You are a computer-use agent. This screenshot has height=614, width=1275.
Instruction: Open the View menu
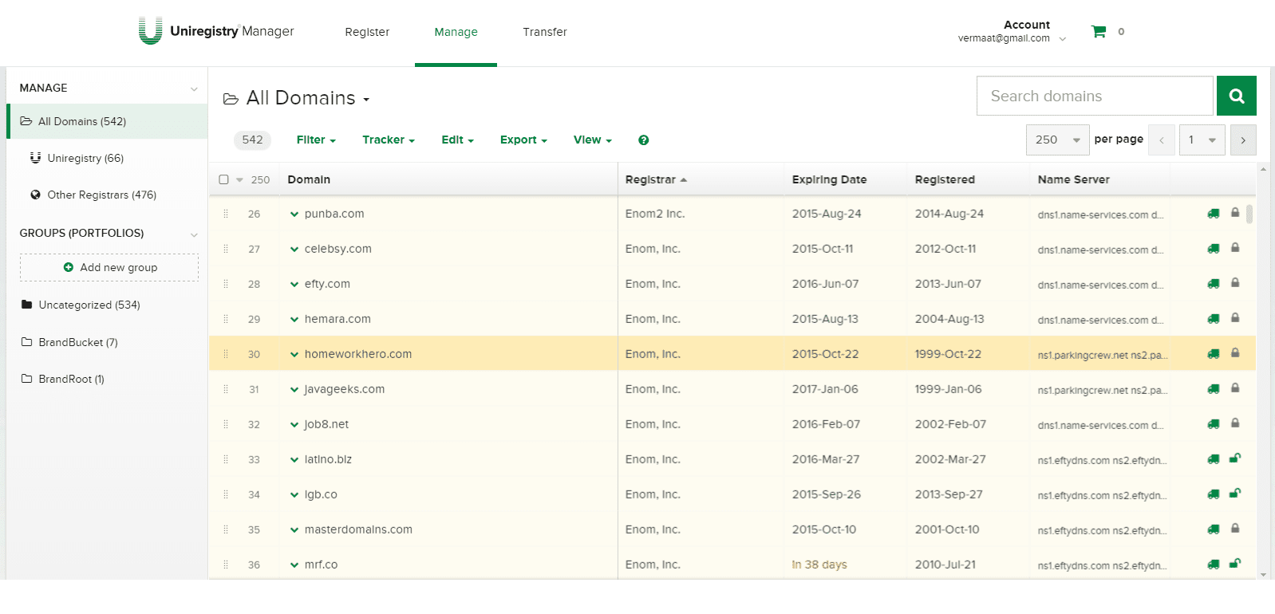click(x=593, y=140)
